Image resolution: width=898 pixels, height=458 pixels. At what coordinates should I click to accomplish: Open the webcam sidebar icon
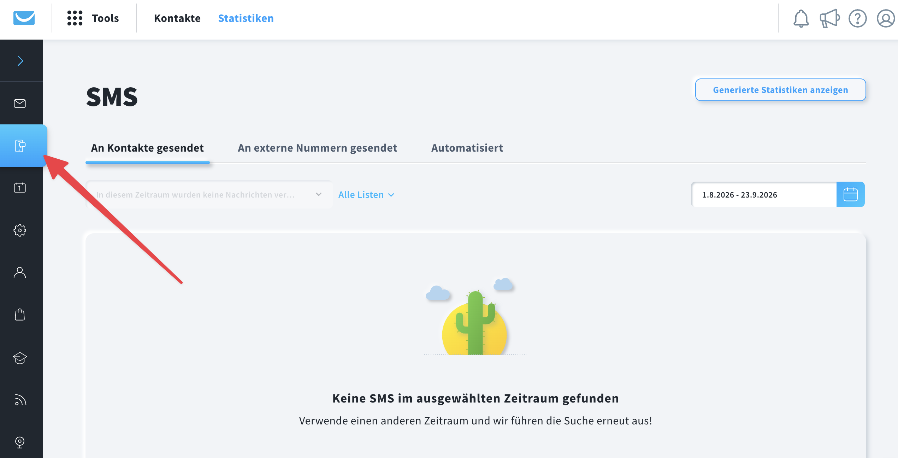pos(20,442)
